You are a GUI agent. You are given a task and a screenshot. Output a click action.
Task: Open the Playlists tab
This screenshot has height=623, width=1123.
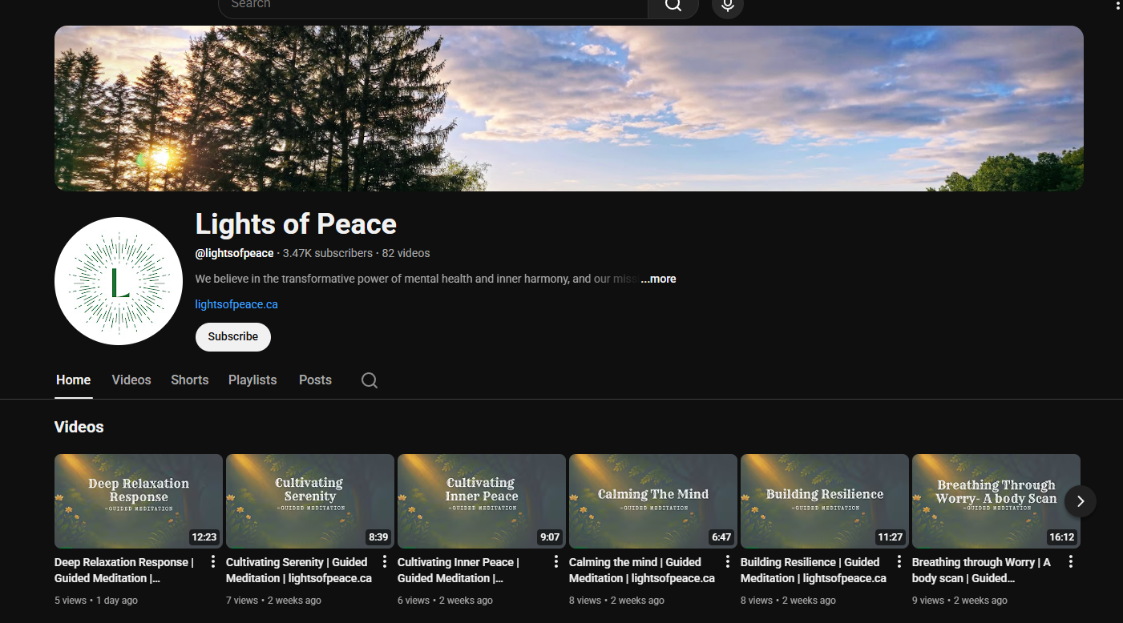(252, 380)
